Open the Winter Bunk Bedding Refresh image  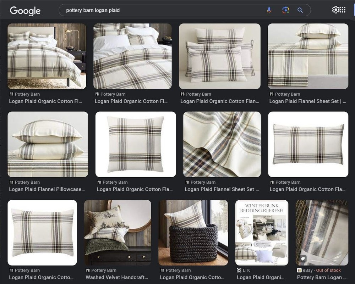(x=262, y=233)
